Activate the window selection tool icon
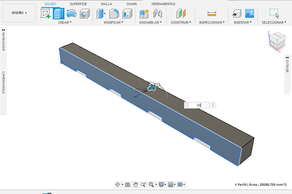 274,13
